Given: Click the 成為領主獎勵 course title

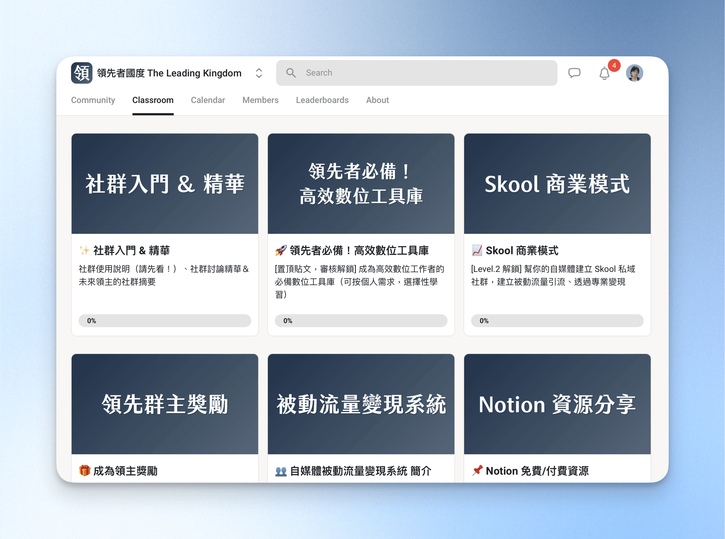Looking at the screenshot, I should click(x=126, y=471).
